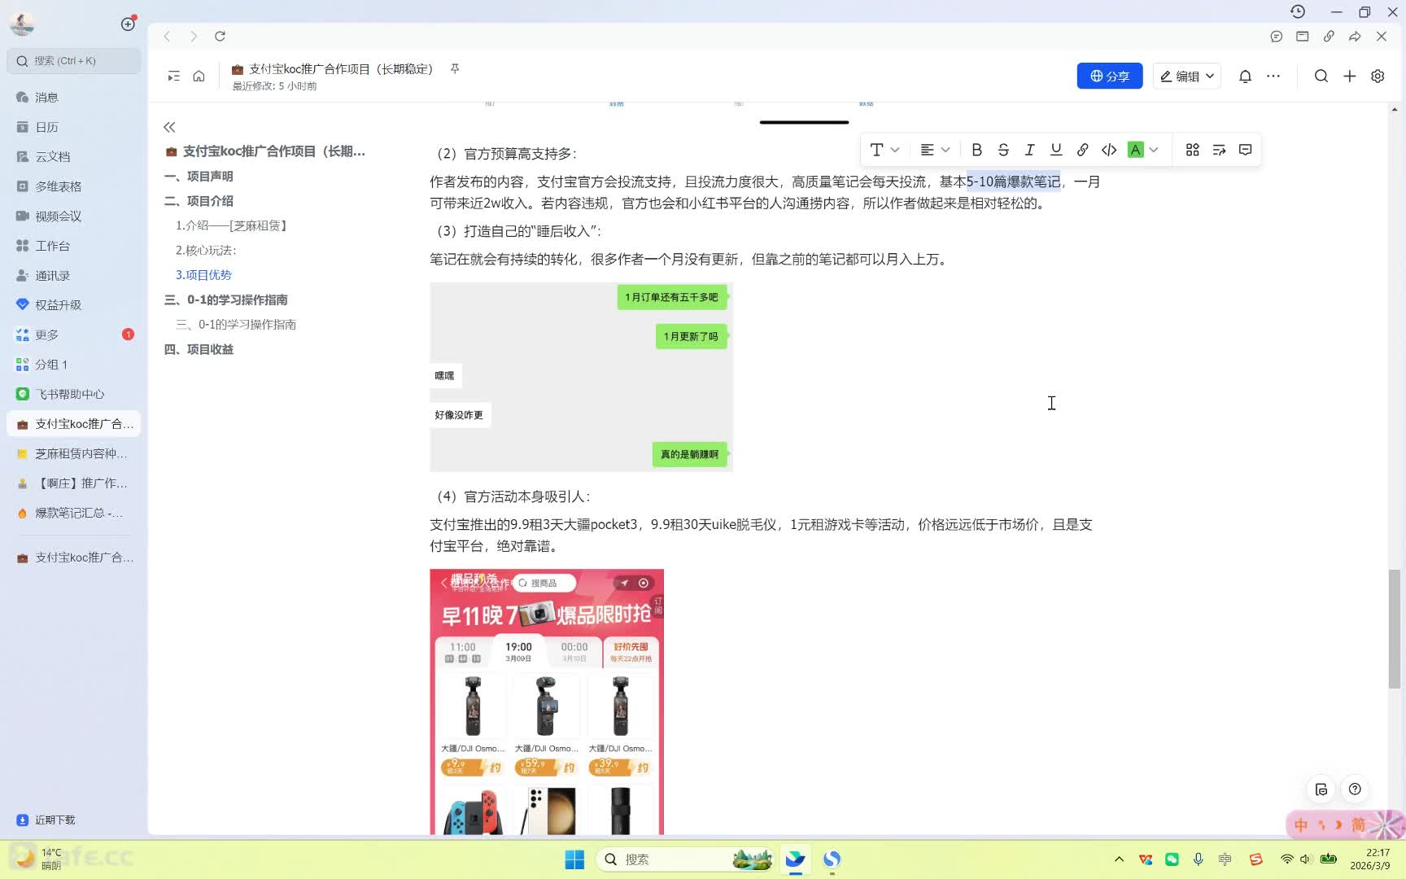Toggle the left navigation sidebar
The width and height of the screenshot is (1406, 879).
pyautogui.click(x=173, y=77)
